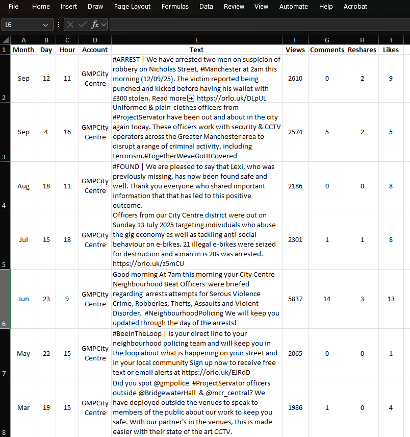
Task: Open the File menu
Action: 14,7
